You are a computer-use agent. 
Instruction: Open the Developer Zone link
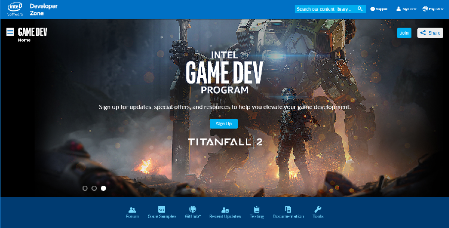point(44,9)
